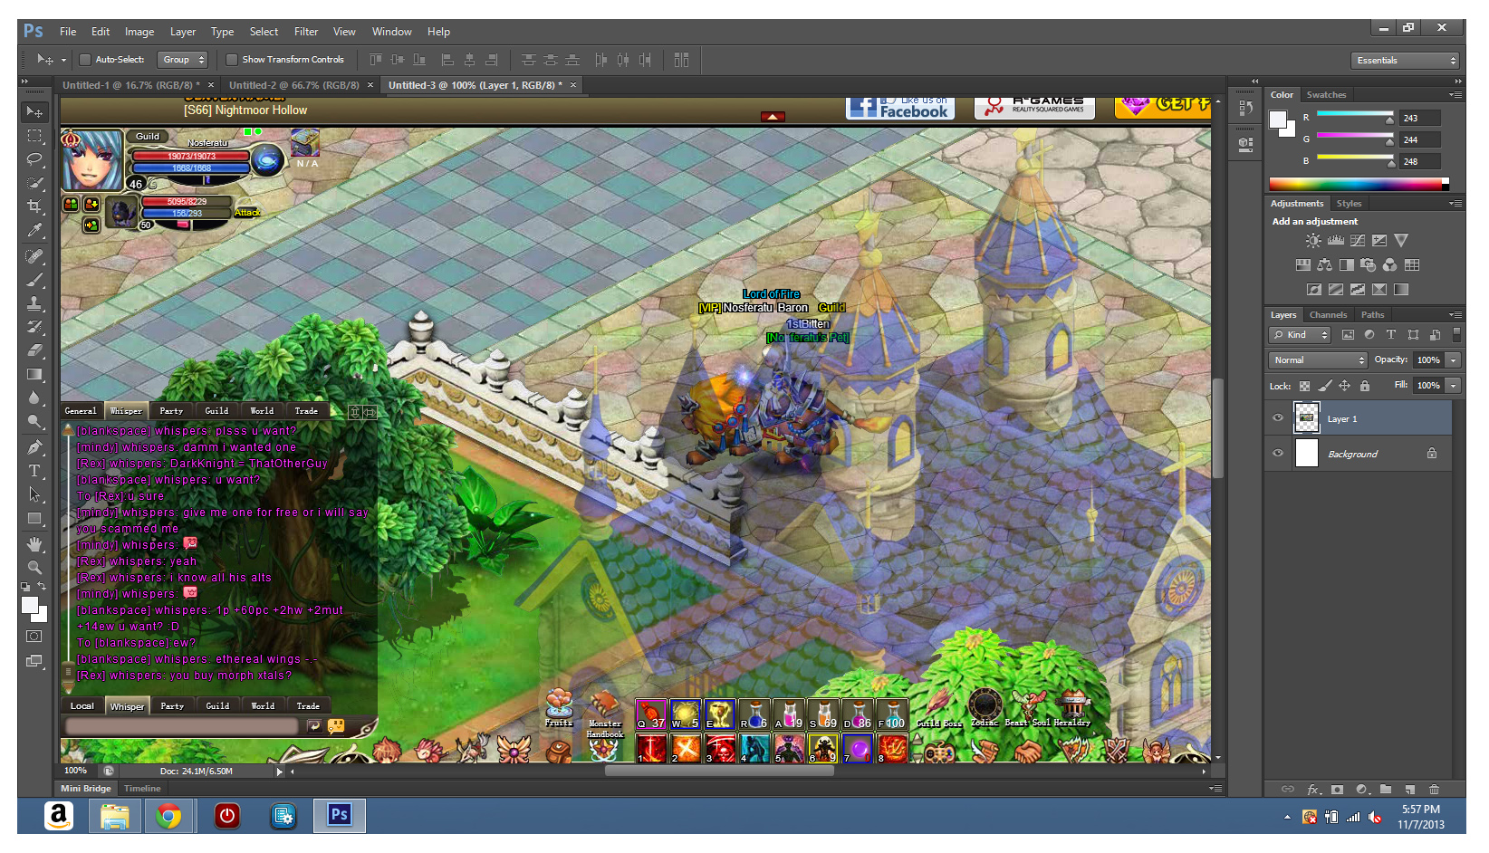1489x853 pixels.
Task: Select the Crop tool
Action: (x=34, y=206)
